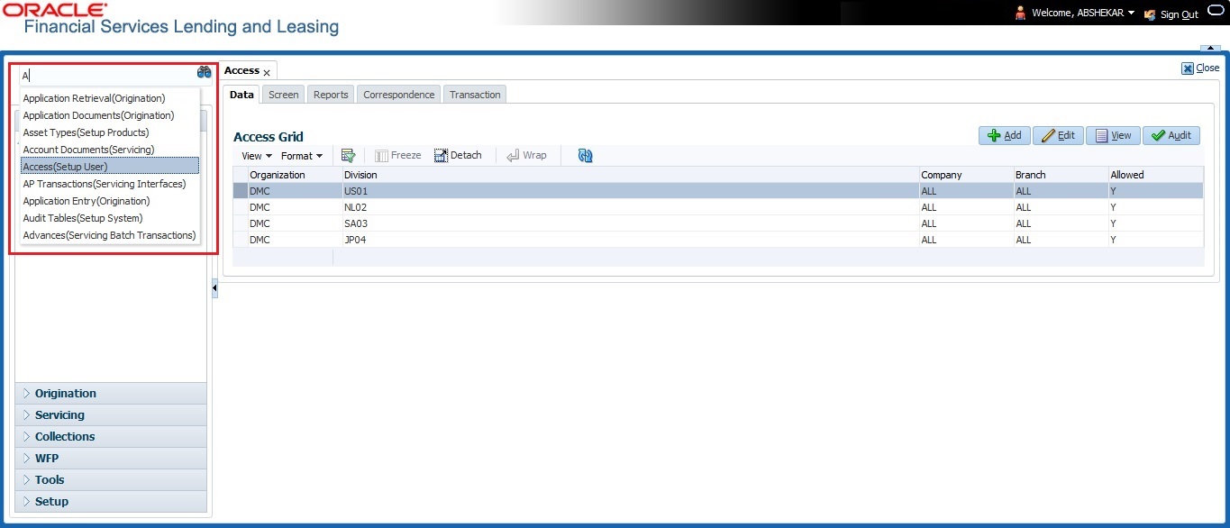Click the binoculars search icon
Viewport: 1230px width, 528px height.
[x=204, y=72]
